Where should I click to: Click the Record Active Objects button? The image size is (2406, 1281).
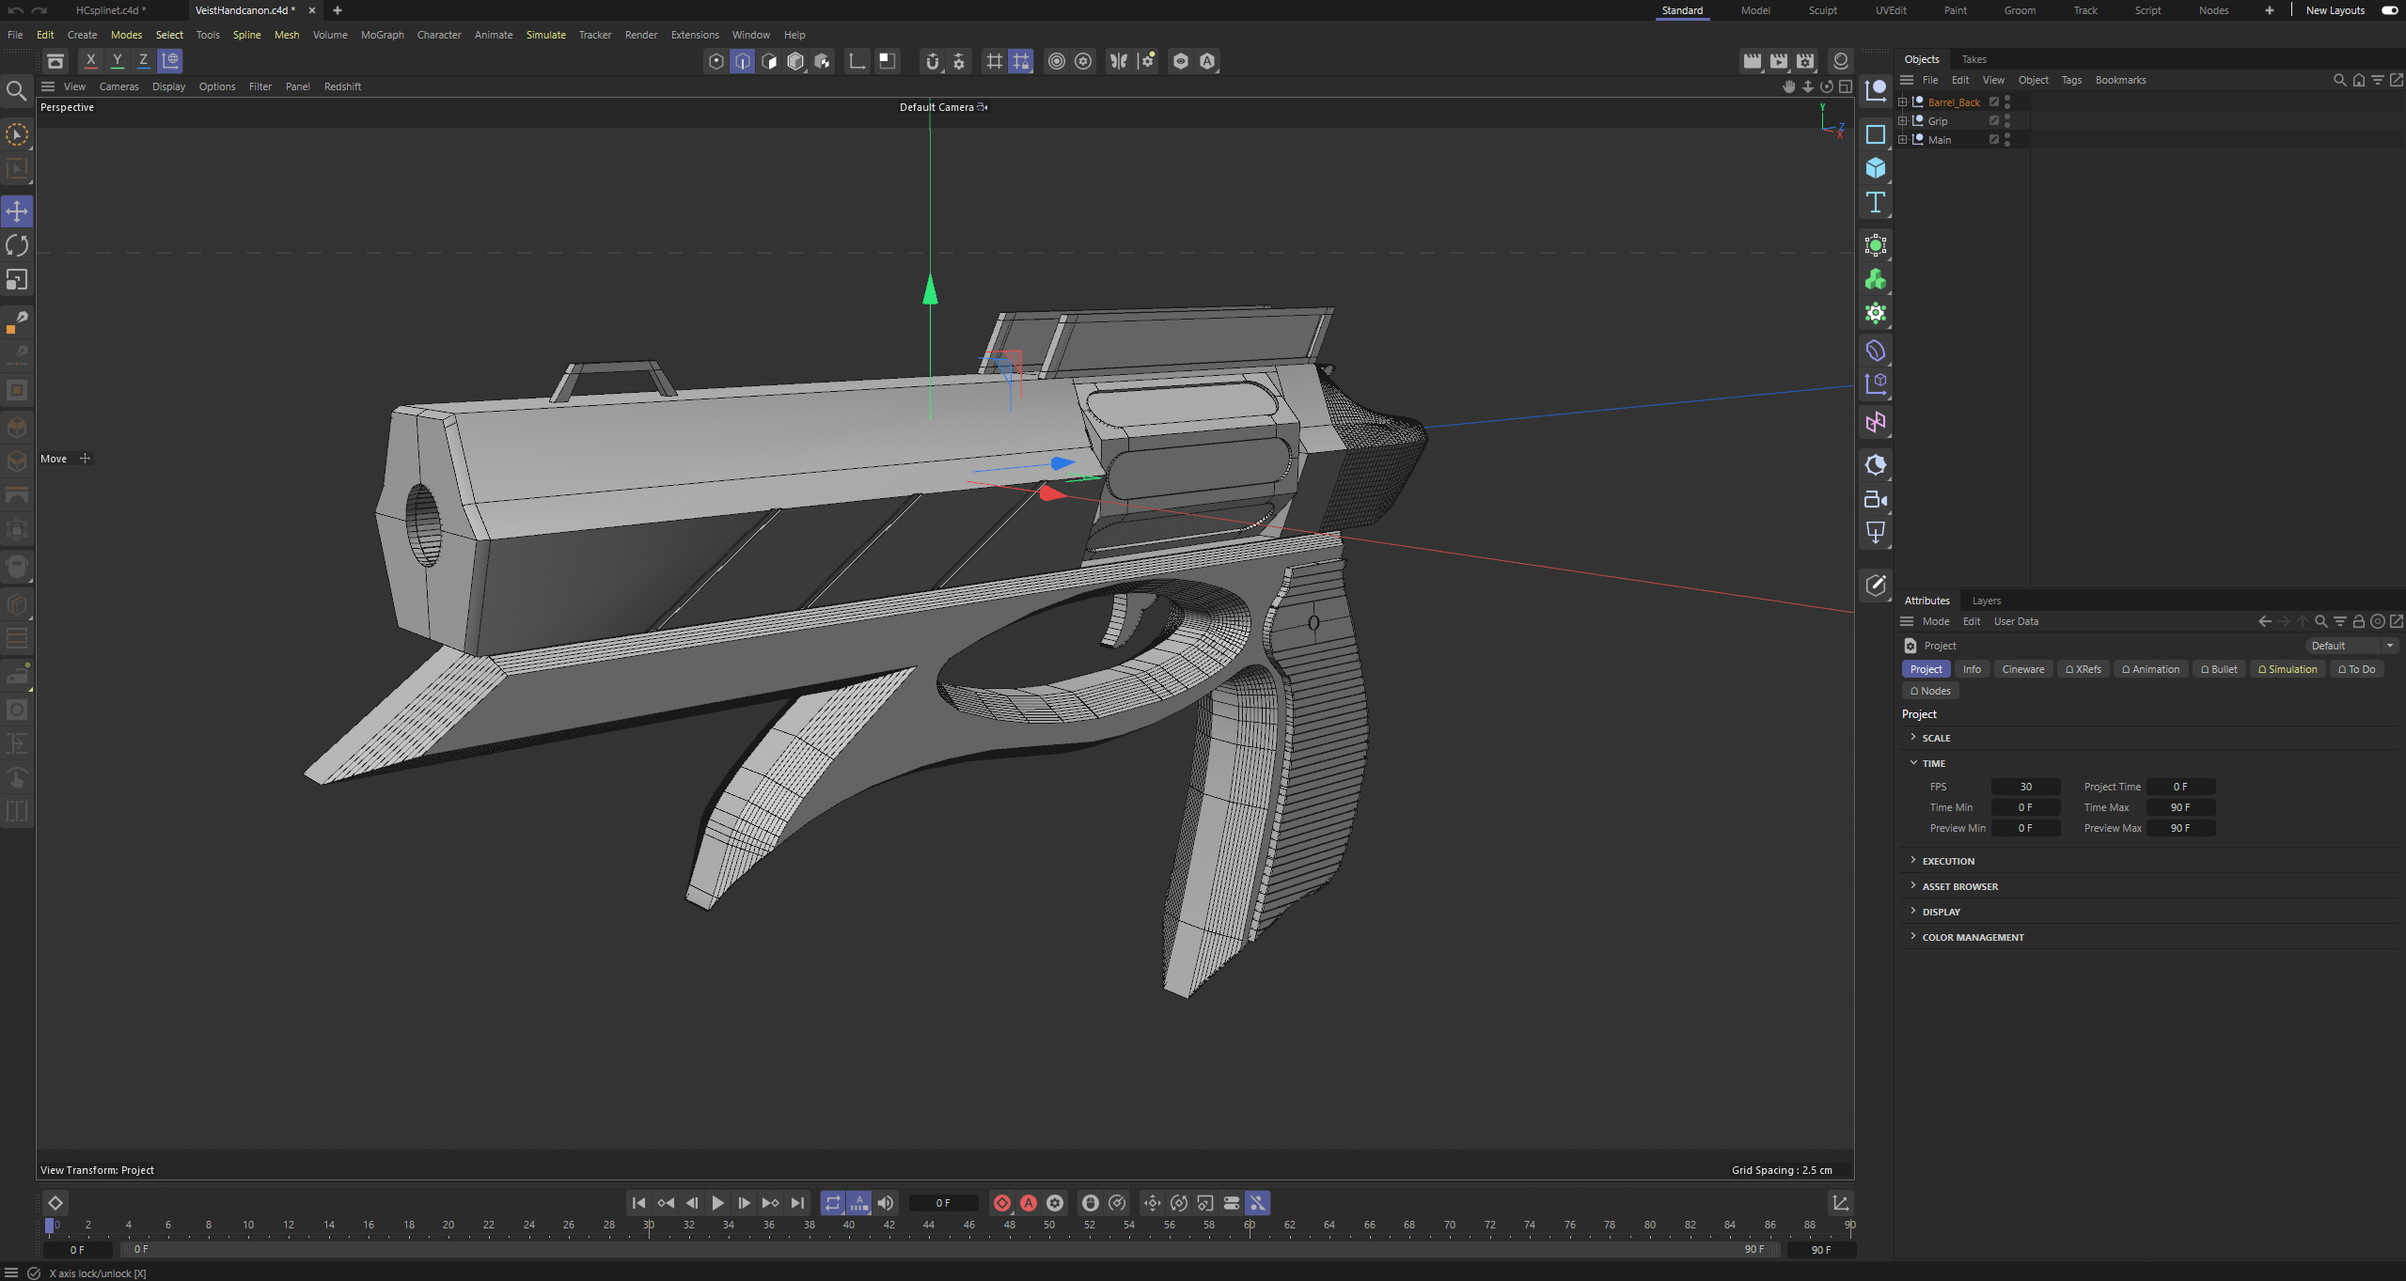pyautogui.click(x=1002, y=1203)
